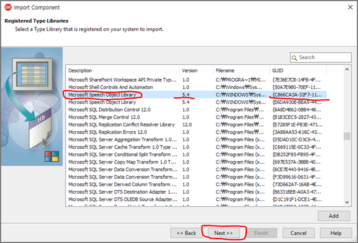The width and height of the screenshot is (358, 243).
Task: Select Microsoft Shell Controls And Automation
Action: pos(196,87)
